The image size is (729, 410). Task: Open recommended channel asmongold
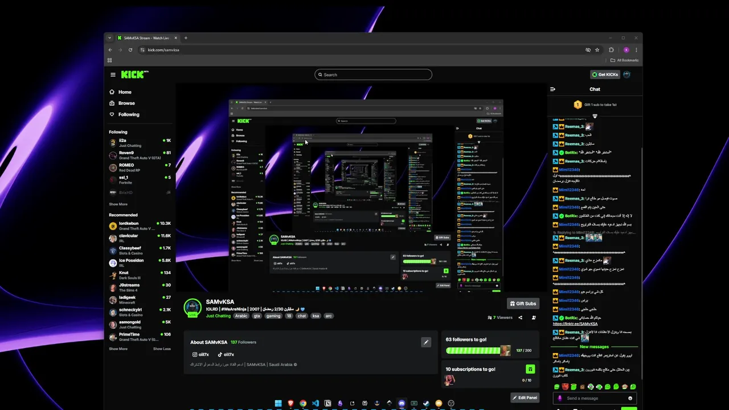click(x=140, y=325)
